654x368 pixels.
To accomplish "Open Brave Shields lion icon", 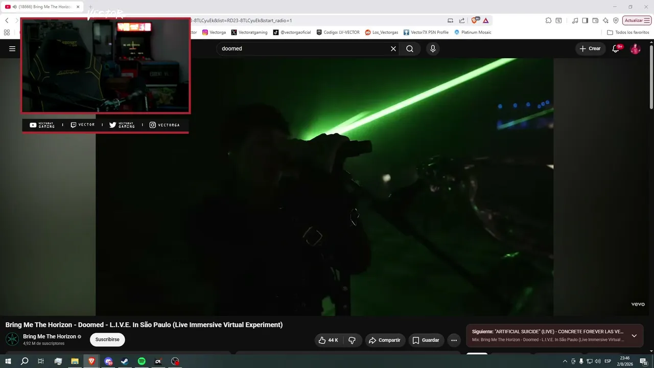I will (x=475, y=20).
